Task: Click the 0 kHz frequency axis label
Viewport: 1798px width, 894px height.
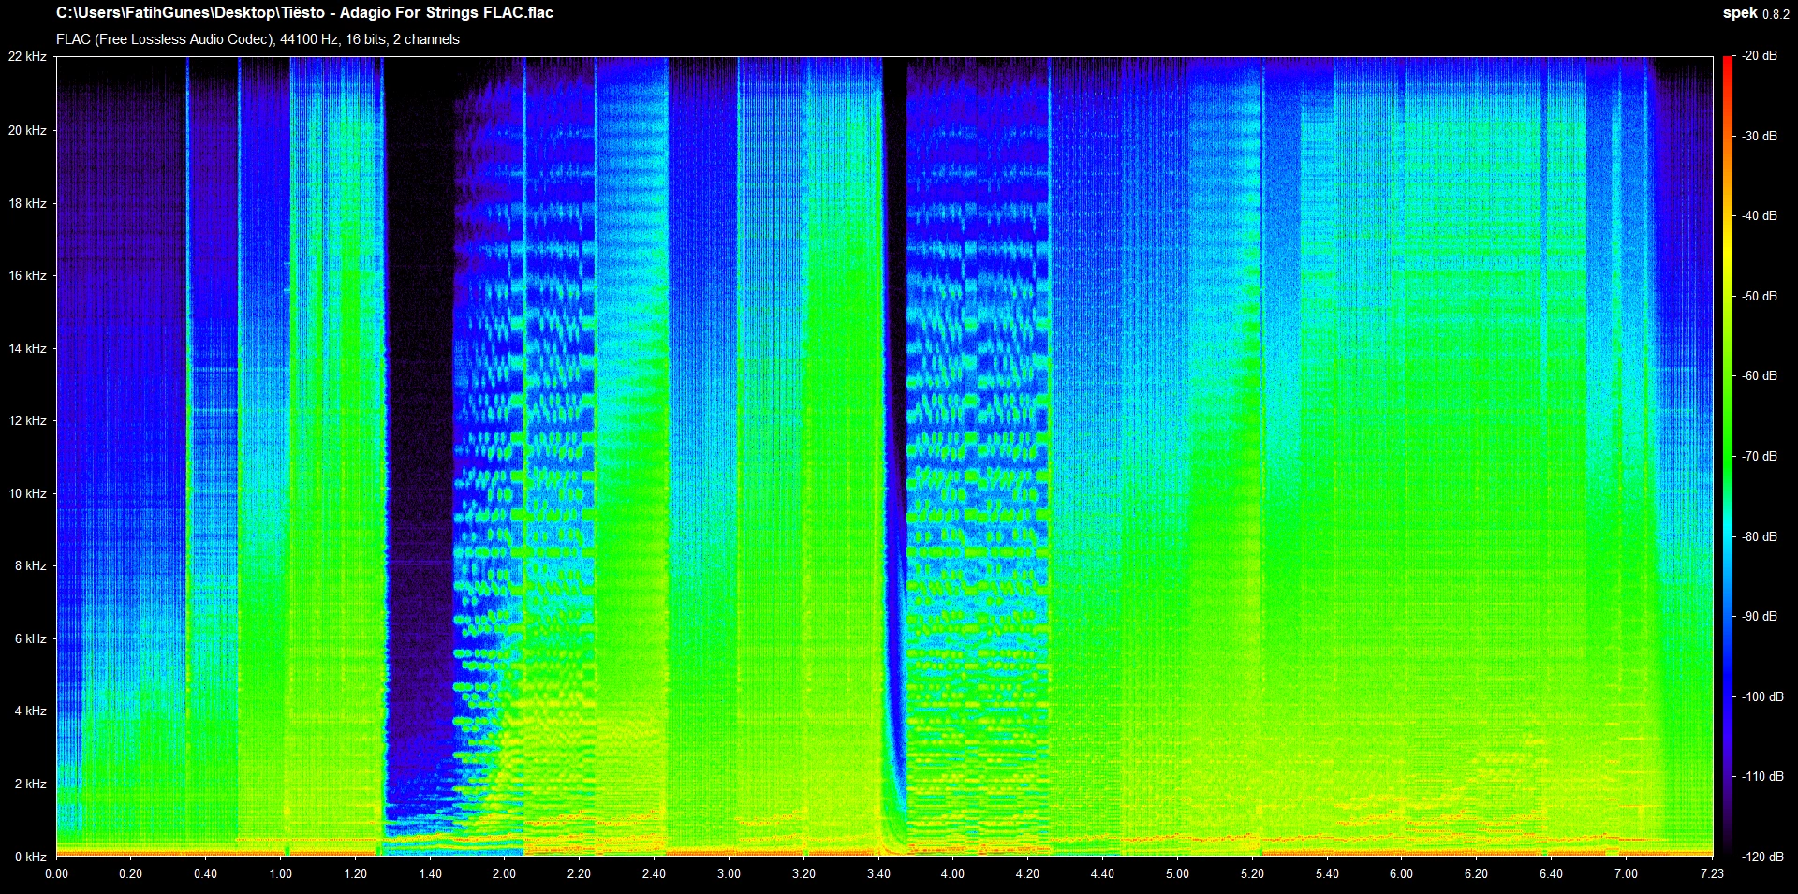Action: tap(31, 857)
